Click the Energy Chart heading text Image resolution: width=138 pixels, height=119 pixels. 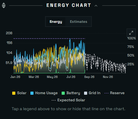coord(69,5)
